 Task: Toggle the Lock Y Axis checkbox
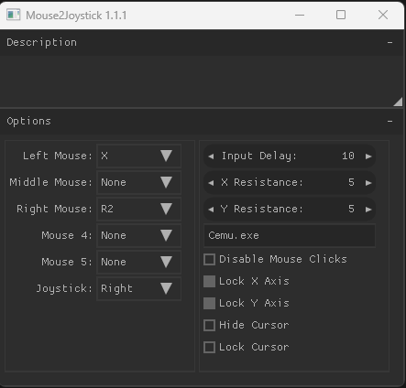click(x=209, y=303)
